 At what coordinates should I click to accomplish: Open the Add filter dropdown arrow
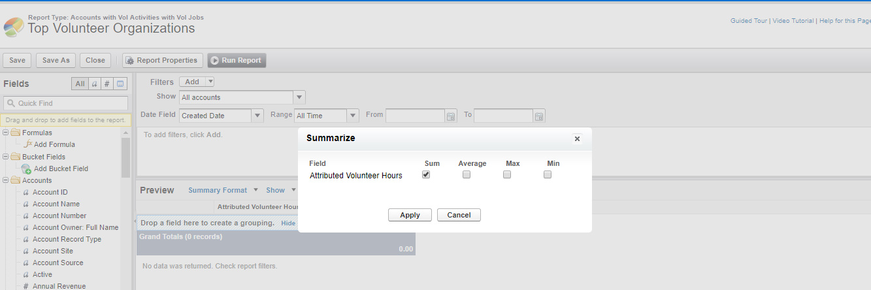pyautogui.click(x=210, y=82)
